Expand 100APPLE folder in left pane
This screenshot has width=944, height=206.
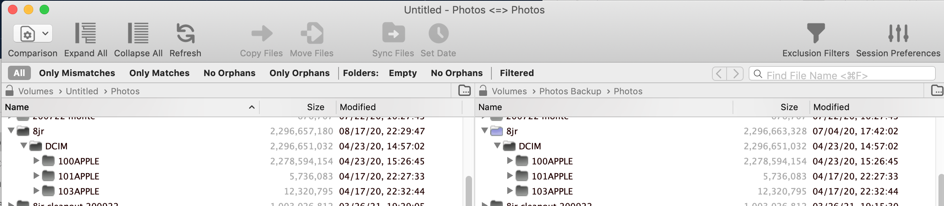(36, 160)
